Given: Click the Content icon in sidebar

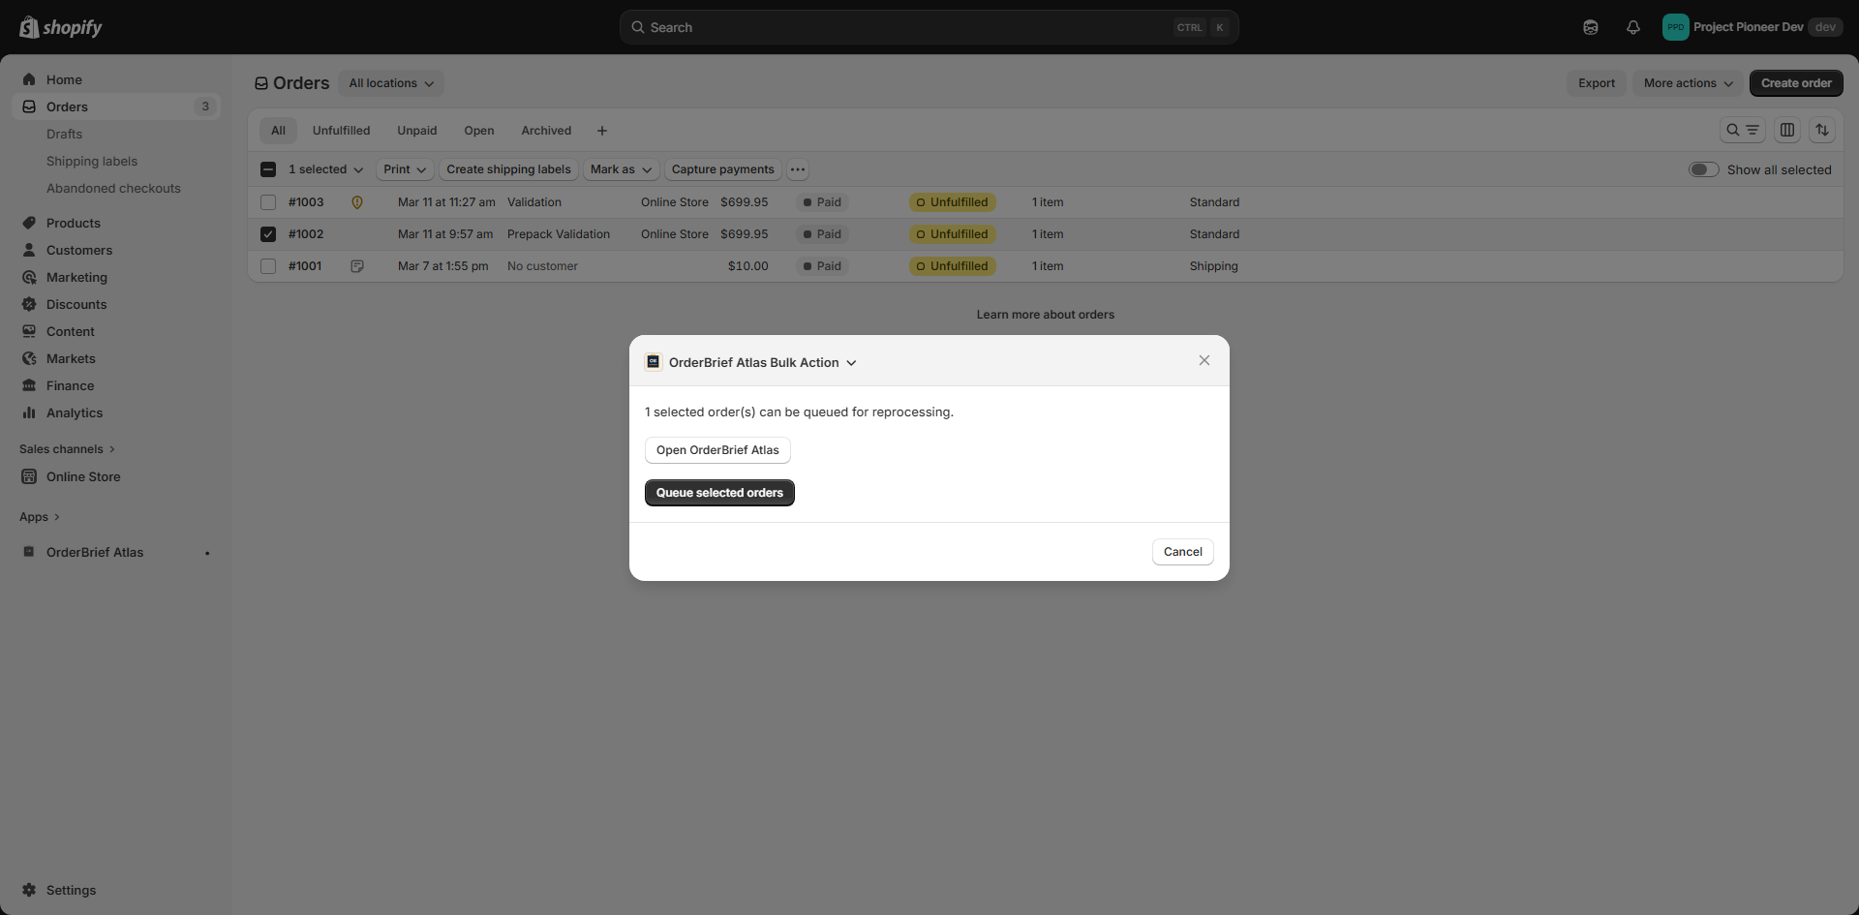Looking at the screenshot, I should (29, 331).
